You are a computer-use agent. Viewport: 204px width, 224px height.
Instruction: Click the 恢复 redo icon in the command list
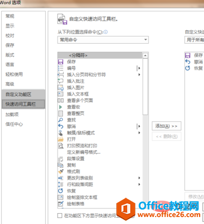(x=61, y=191)
